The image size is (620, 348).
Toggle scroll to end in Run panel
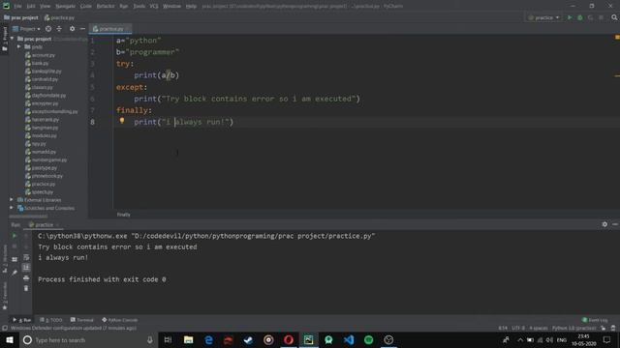(26, 268)
